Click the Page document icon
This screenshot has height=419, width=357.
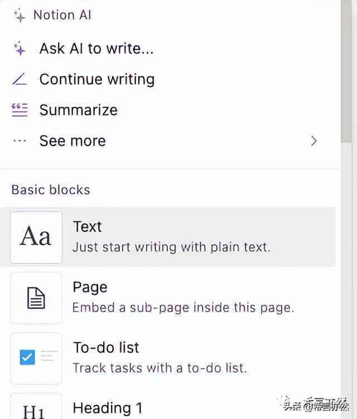pyautogui.click(x=36, y=298)
